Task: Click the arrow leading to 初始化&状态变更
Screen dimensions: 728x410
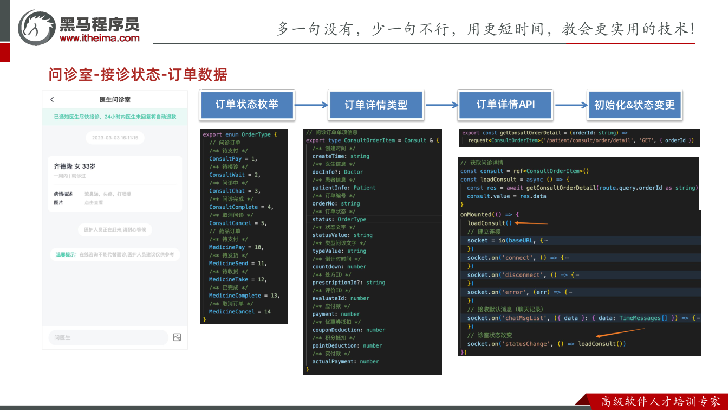Action: [x=571, y=106]
